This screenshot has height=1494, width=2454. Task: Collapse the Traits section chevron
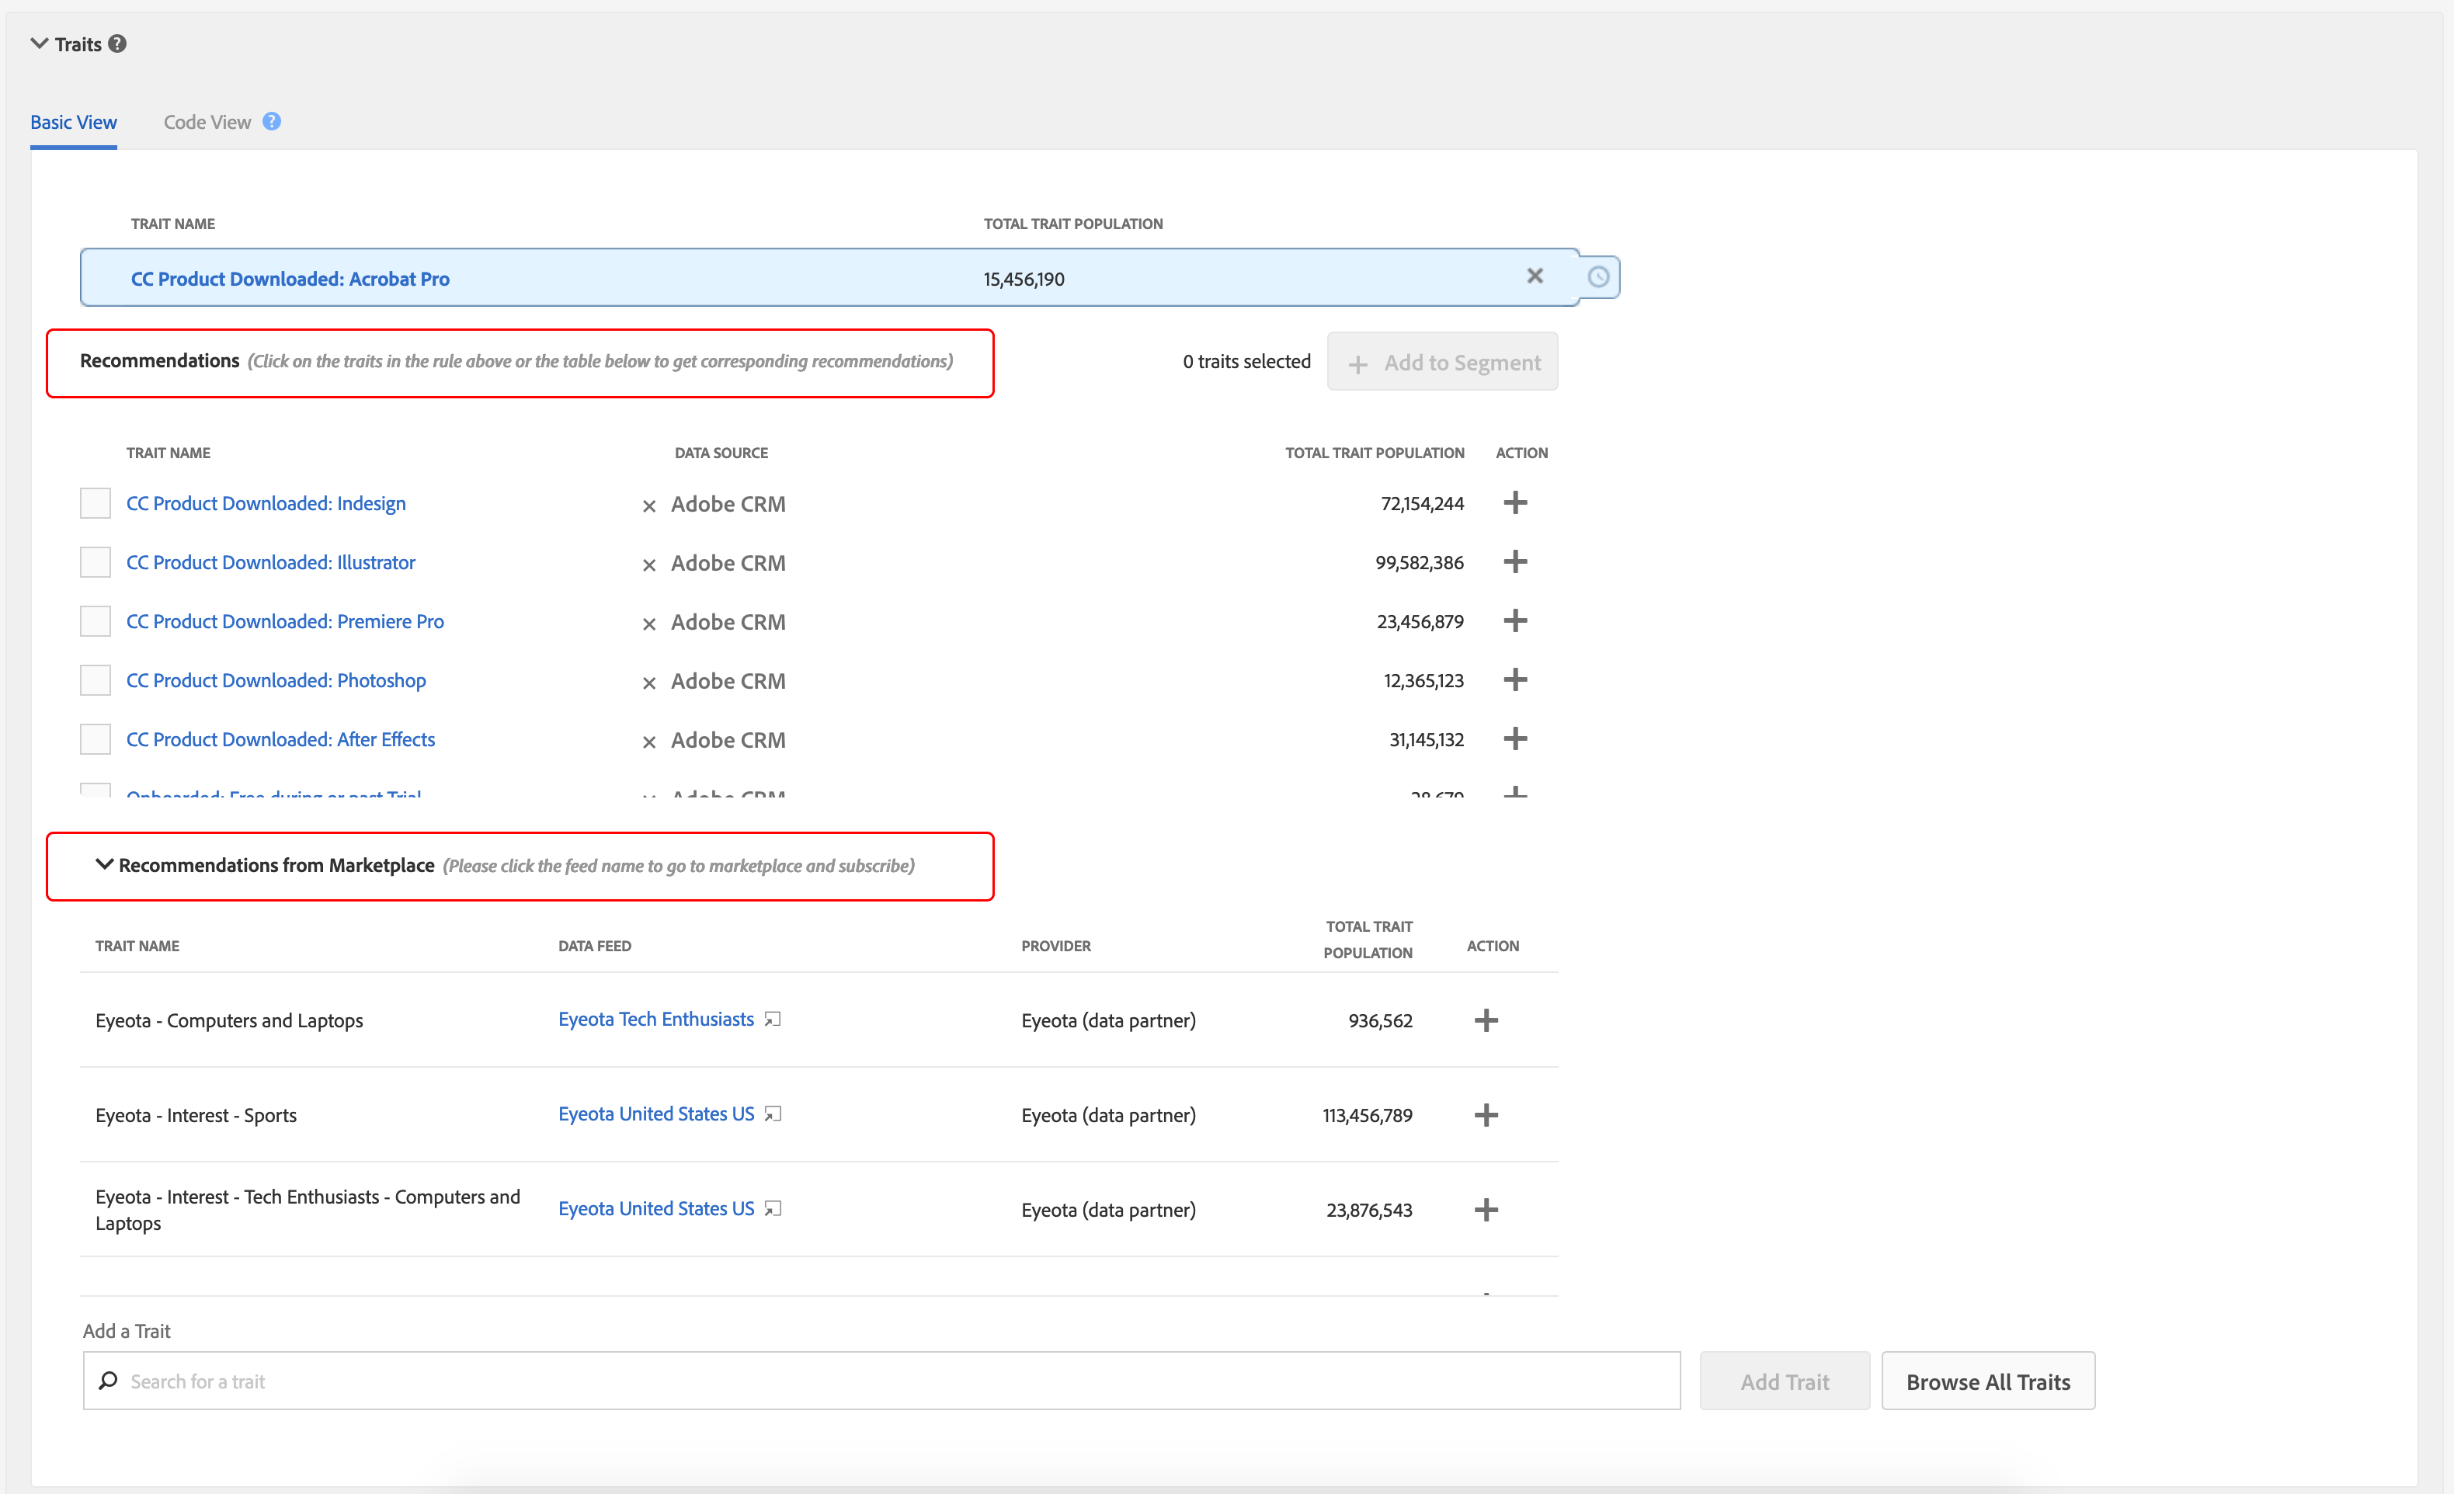tap(40, 43)
